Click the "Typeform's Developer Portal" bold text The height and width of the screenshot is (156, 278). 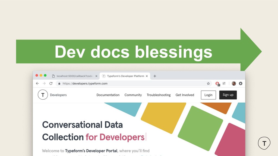(91, 151)
